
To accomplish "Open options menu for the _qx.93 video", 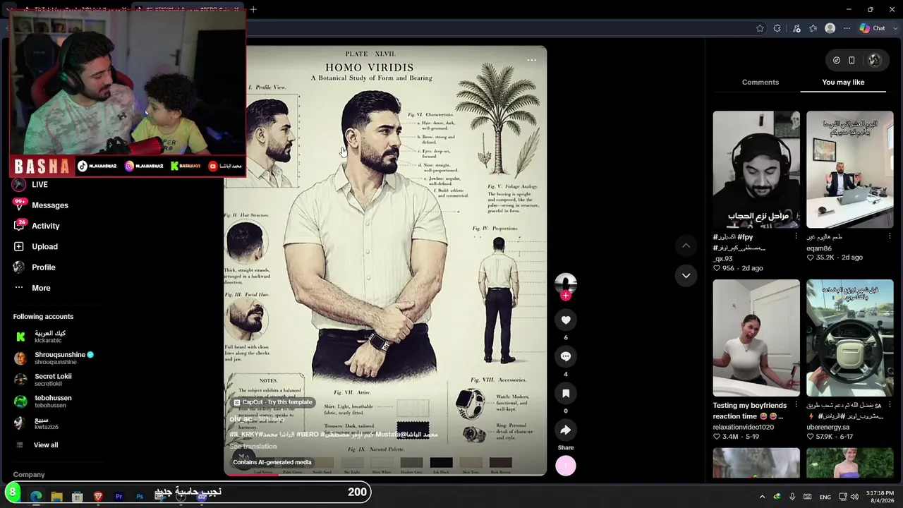I will tap(796, 237).
